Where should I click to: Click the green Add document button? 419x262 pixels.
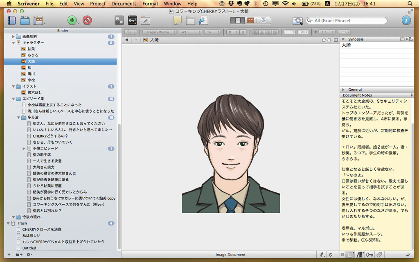(72, 20)
